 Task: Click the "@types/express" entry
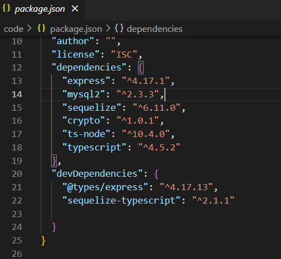[x=140, y=187]
